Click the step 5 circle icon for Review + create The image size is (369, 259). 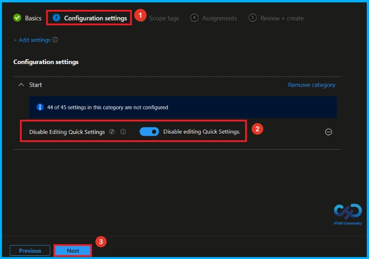coord(253,17)
